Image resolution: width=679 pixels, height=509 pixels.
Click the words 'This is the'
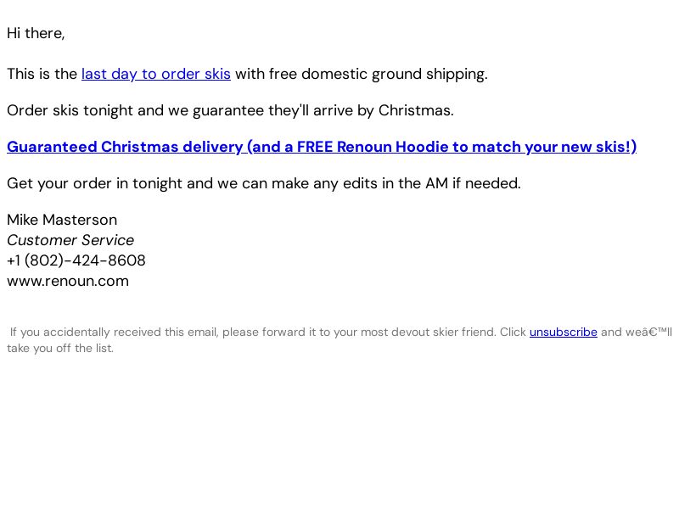42,74
